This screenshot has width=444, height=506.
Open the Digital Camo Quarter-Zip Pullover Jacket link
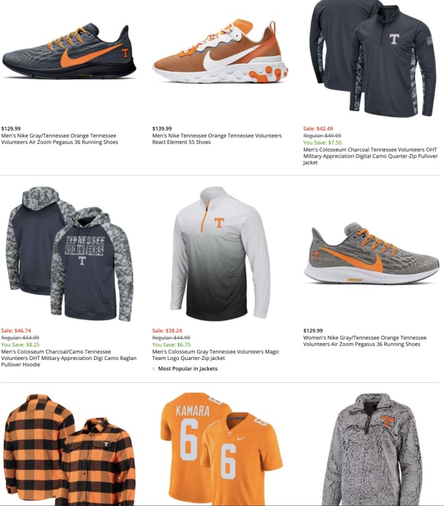tap(371, 156)
